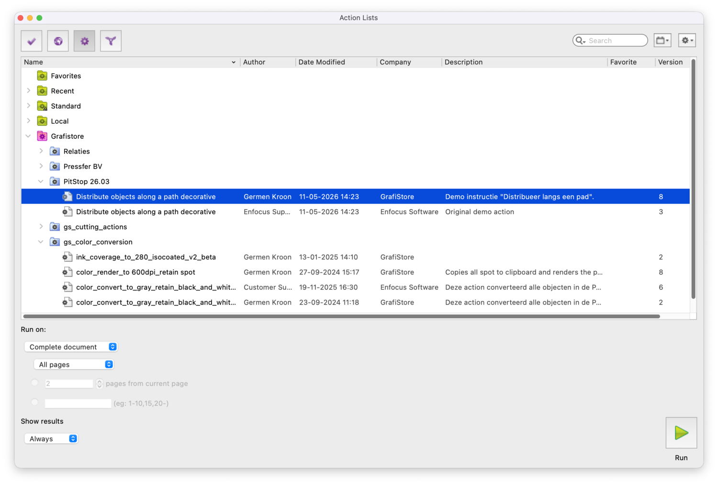Select the color_convert row dated 23-09-2024

coord(355,302)
